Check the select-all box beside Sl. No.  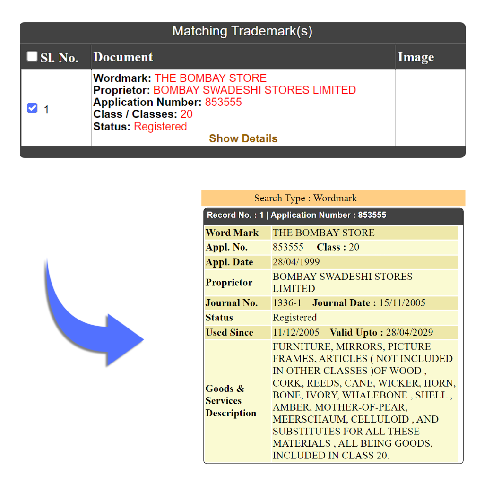tap(32, 57)
